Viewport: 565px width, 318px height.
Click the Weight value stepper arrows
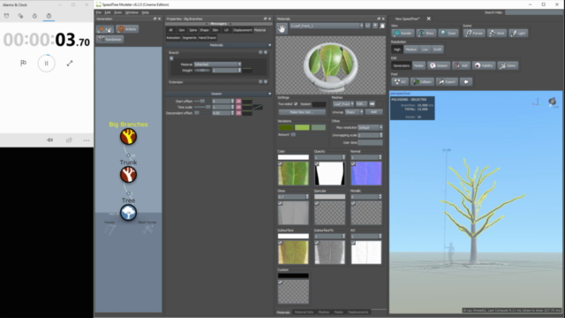[239, 71]
